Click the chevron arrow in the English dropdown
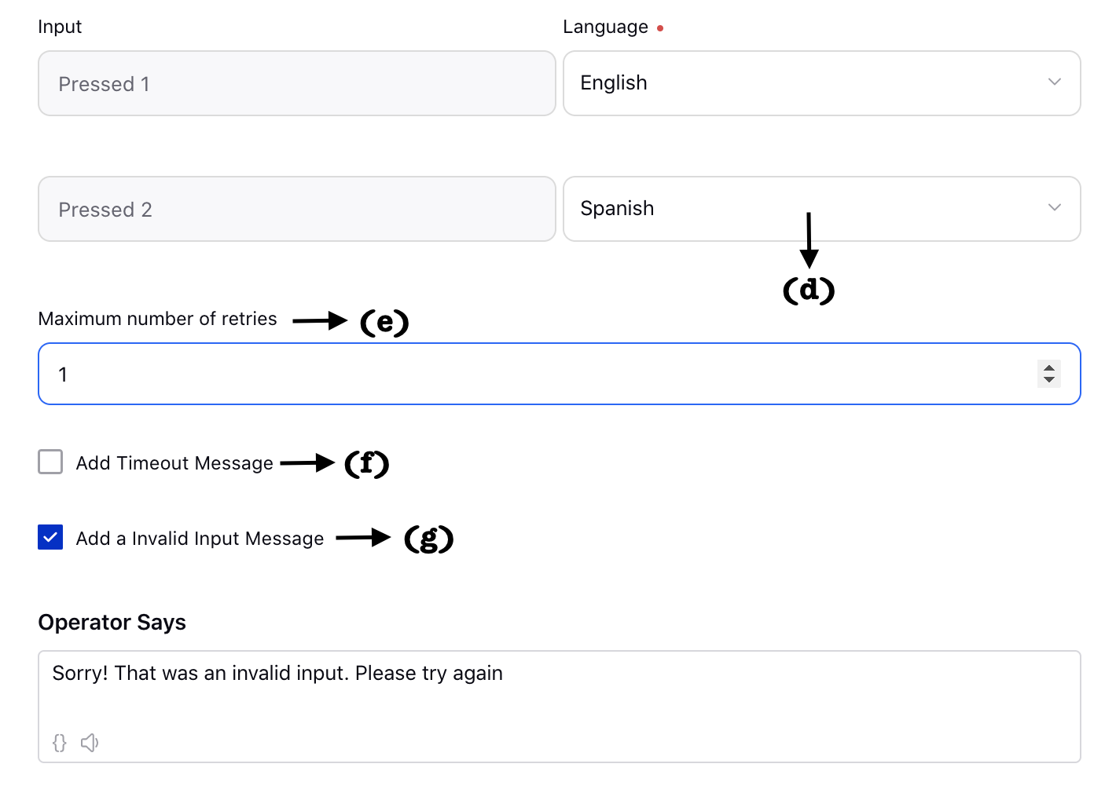This screenshot has height=793, width=1116. click(x=1055, y=82)
